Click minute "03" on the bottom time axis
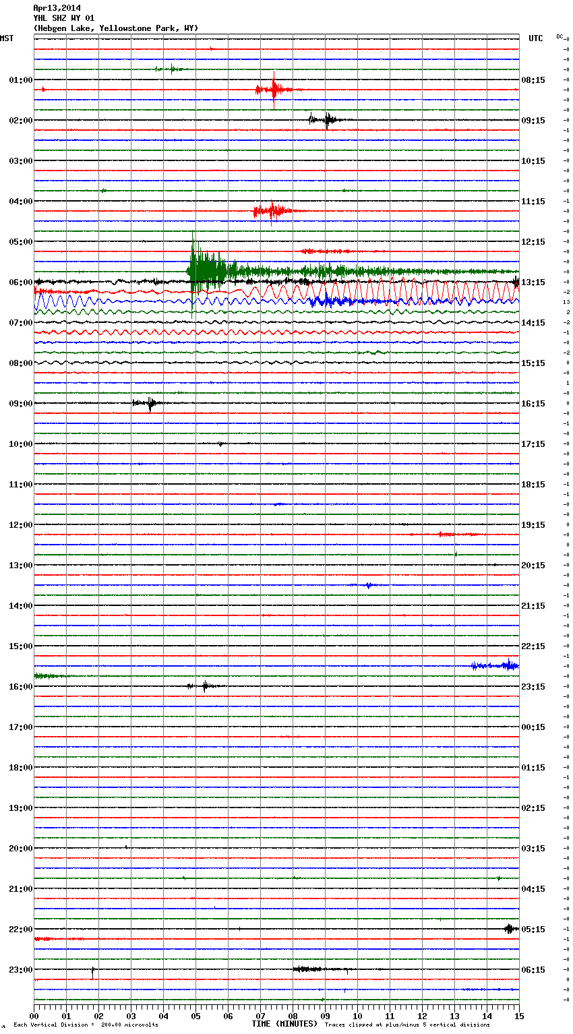The image size is (573, 1034). 131,1016
